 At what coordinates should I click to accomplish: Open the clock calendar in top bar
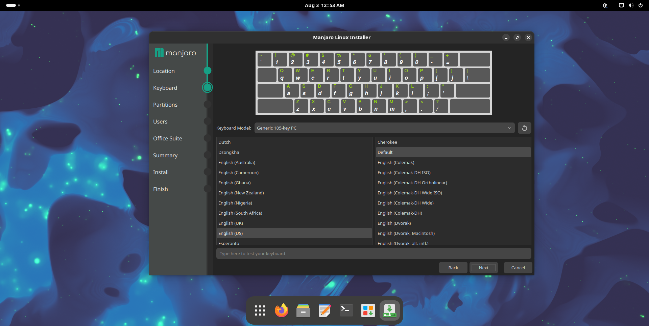(x=324, y=5)
